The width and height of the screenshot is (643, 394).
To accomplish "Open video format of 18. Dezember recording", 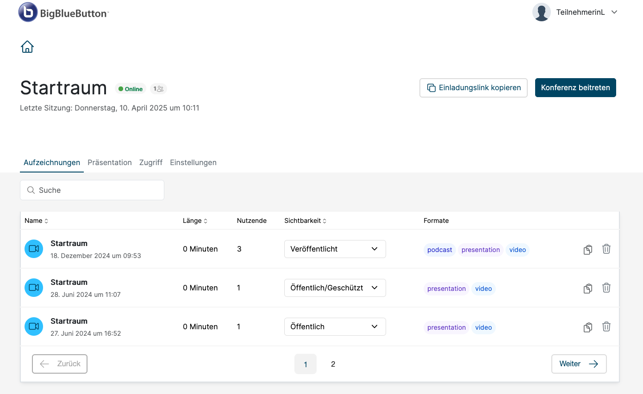I will pyautogui.click(x=518, y=250).
